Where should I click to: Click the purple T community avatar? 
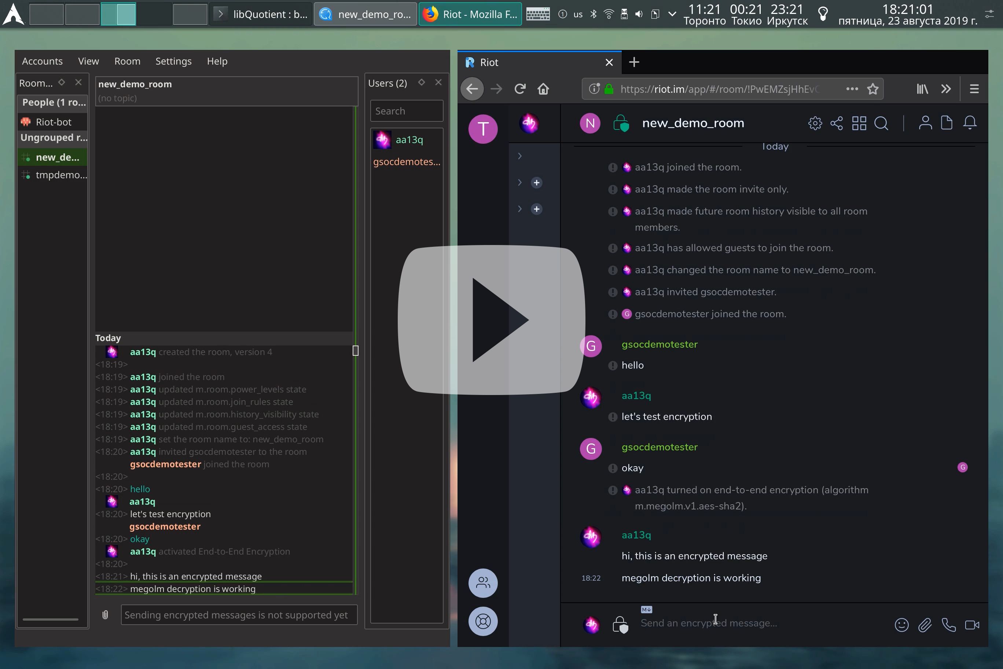pyautogui.click(x=483, y=129)
